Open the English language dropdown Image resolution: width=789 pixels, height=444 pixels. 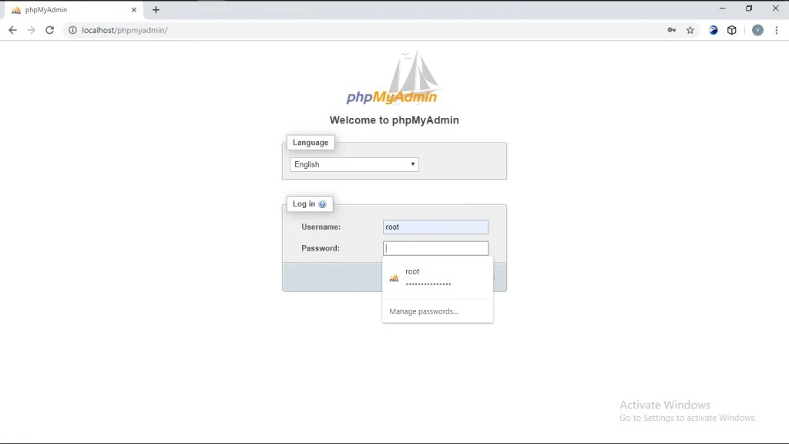point(354,164)
